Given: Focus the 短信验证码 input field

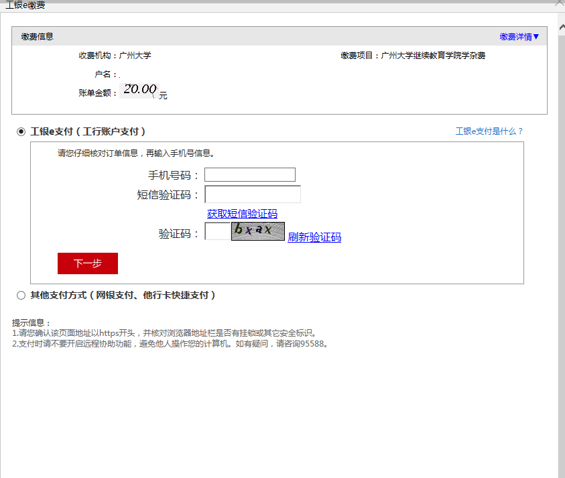Looking at the screenshot, I should click(253, 194).
